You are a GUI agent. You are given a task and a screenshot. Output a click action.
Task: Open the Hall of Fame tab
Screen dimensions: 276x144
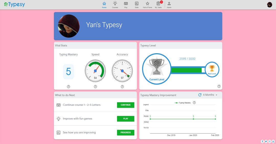(x=147, y=5)
